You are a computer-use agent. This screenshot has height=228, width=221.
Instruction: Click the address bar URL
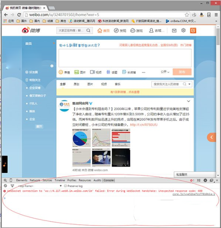[64, 15]
